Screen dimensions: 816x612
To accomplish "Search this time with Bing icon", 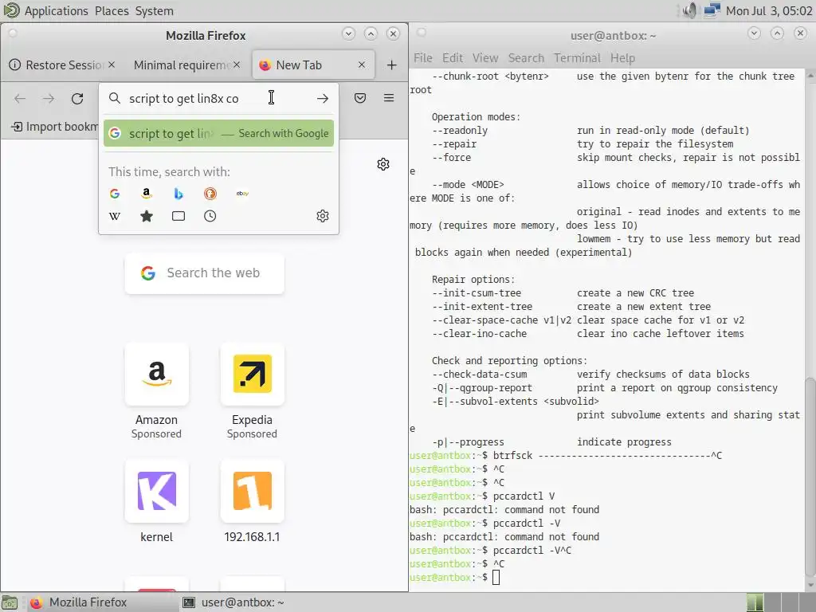I will tap(178, 194).
